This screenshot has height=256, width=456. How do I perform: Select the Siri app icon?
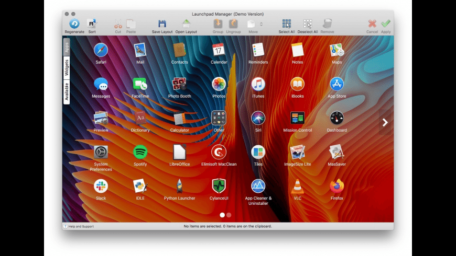[x=258, y=118]
